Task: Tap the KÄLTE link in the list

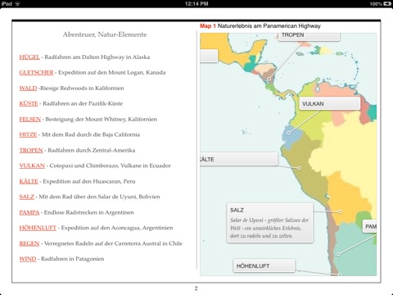Action: tap(29, 181)
